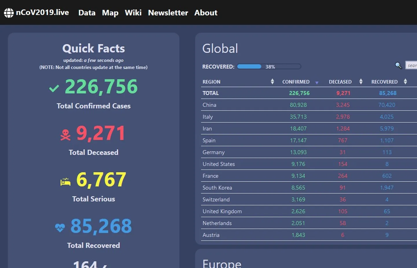Click the green checkmark confirmed icon
Screen dimensions: 417x268
[x=54, y=88]
